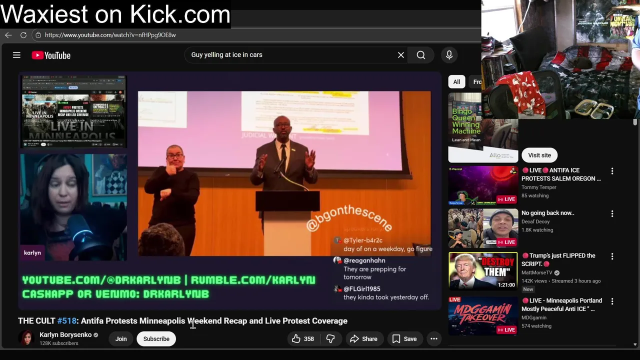640x360 pixels.
Task: Open options menu for Trump FLIPPED video
Action: pos(612,256)
